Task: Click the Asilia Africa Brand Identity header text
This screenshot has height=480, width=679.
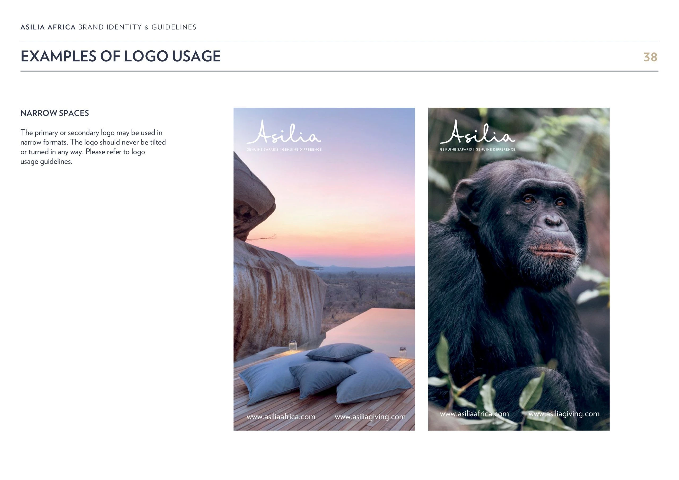Action: click(108, 27)
